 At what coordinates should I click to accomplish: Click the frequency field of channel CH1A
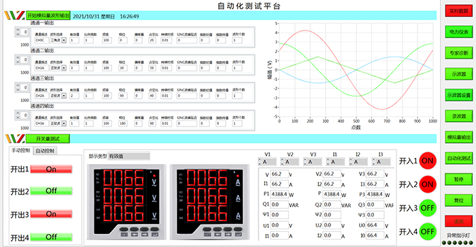(x=106, y=68)
